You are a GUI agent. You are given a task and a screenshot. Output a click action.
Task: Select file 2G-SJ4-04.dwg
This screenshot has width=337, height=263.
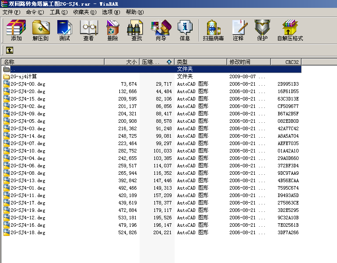point(152,158)
